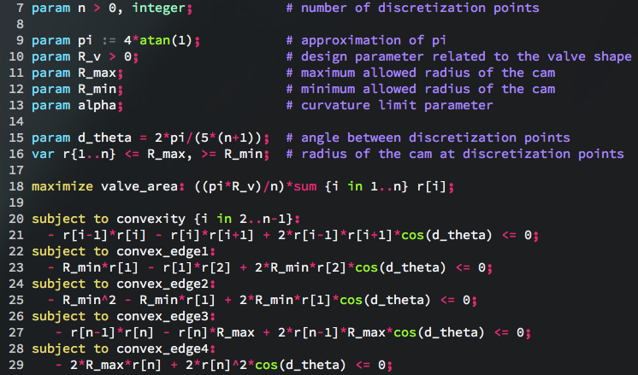Click 'R_v' parameter name on line 10
The image size is (638, 375).
click(90, 57)
